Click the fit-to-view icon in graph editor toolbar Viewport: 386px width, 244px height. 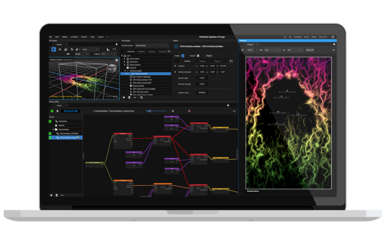point(173,111)
